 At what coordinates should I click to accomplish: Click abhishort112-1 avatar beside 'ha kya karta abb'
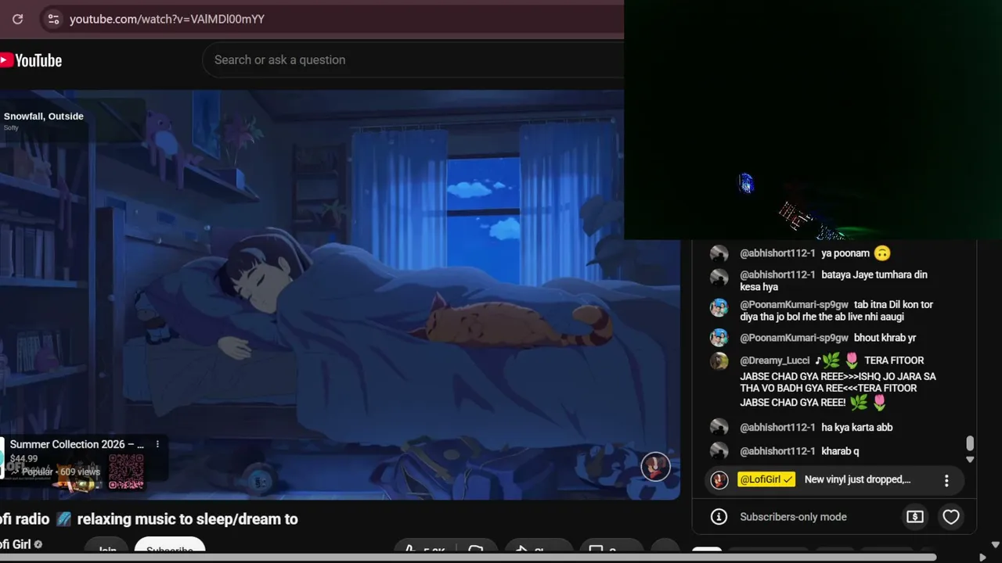click(719, 427)
